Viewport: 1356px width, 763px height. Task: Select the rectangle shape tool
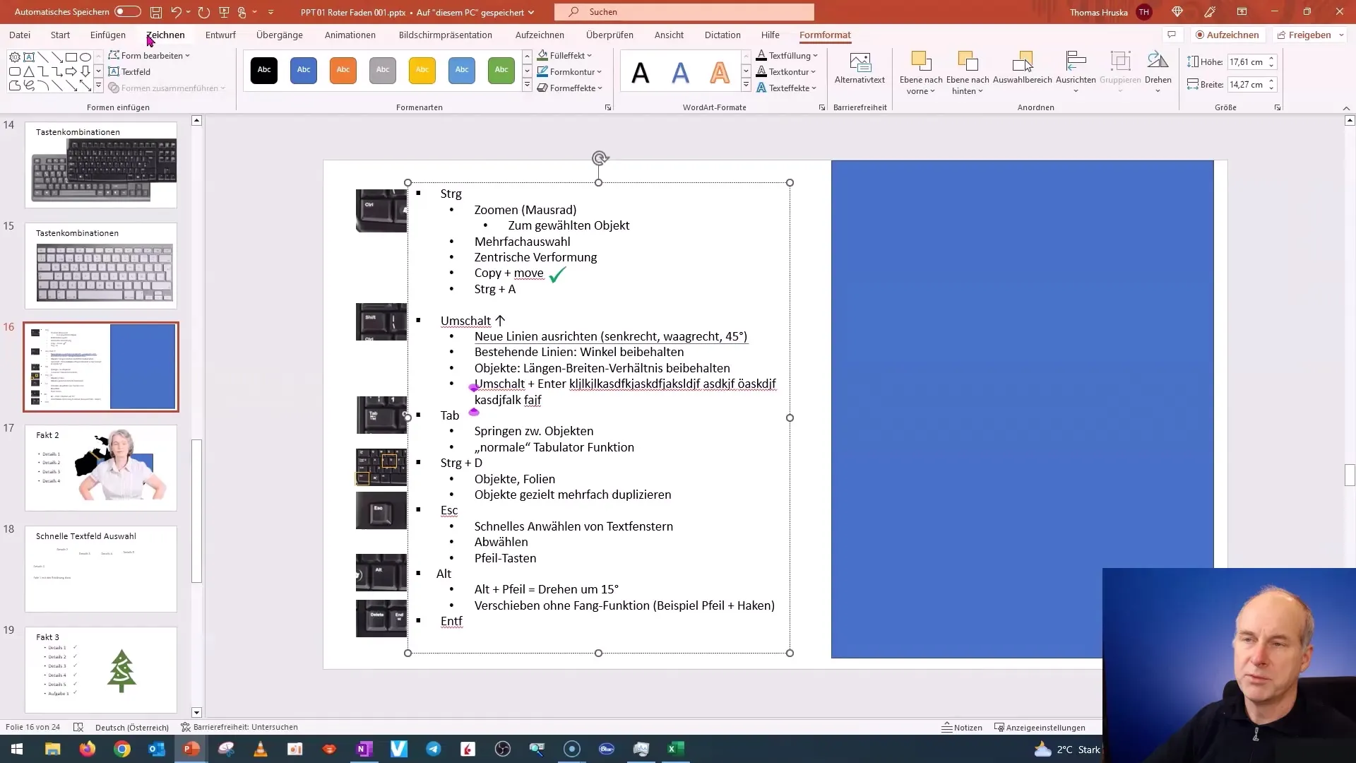click(71, 57)
